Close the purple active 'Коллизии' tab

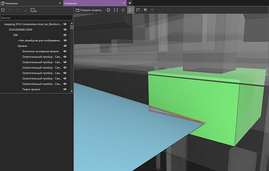124,3
